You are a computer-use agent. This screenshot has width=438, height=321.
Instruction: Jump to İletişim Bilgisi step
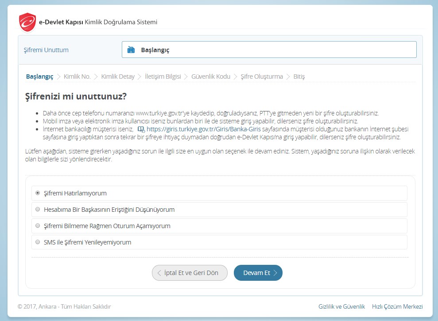[x=163, y=76]
